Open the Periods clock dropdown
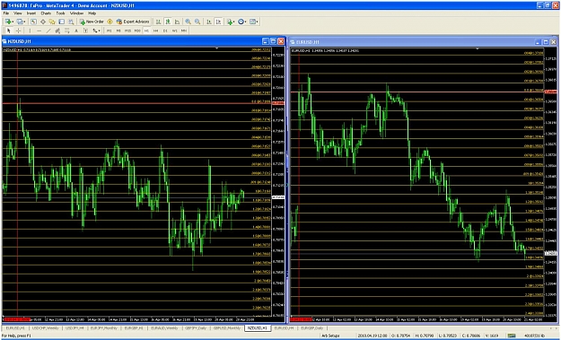The height and width of the screenshot is (340, 561). [242, 22]
